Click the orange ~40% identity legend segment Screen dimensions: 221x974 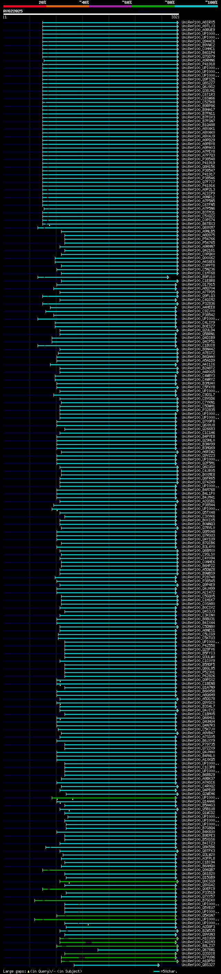pyautogui.click(x=68, y=6)
